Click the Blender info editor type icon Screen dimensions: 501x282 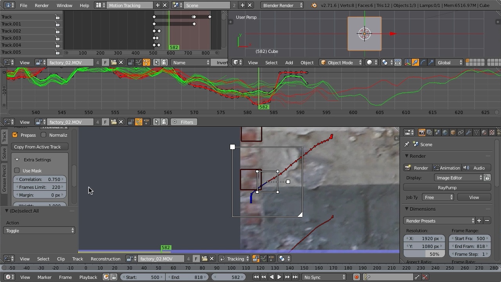pos(8,5)
